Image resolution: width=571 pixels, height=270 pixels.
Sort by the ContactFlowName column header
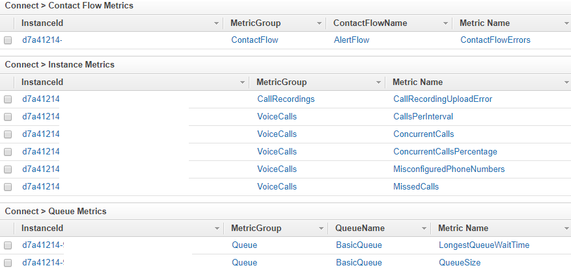coord(370,23)
